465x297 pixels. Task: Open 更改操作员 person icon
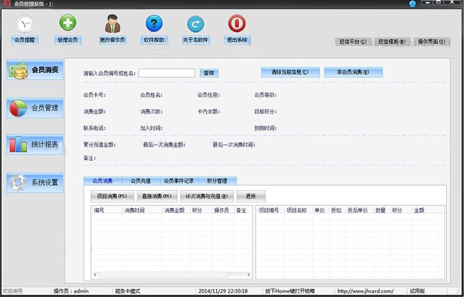[x=113, y=24]
